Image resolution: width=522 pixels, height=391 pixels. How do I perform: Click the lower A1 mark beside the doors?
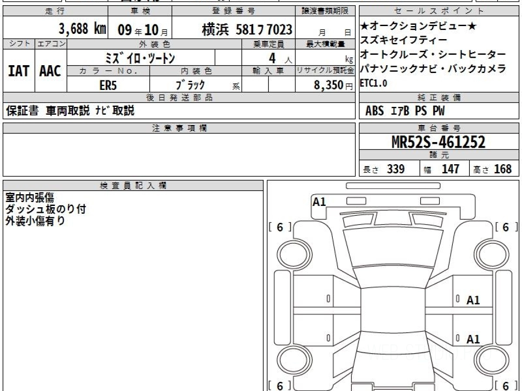(473, 339)
